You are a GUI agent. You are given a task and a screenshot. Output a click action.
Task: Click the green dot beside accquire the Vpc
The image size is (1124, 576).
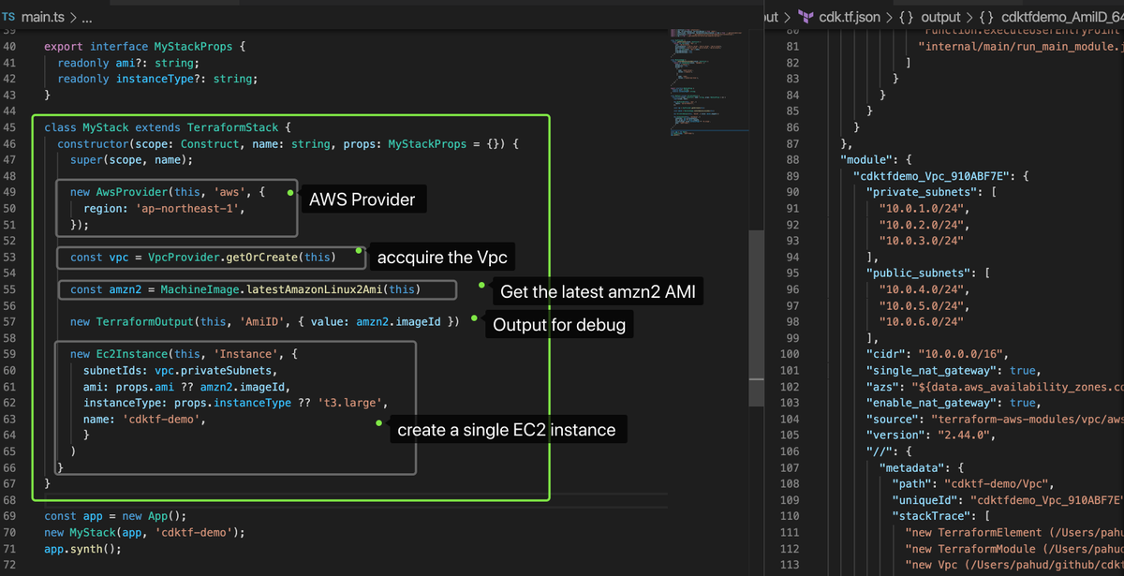tap(359, 250)
